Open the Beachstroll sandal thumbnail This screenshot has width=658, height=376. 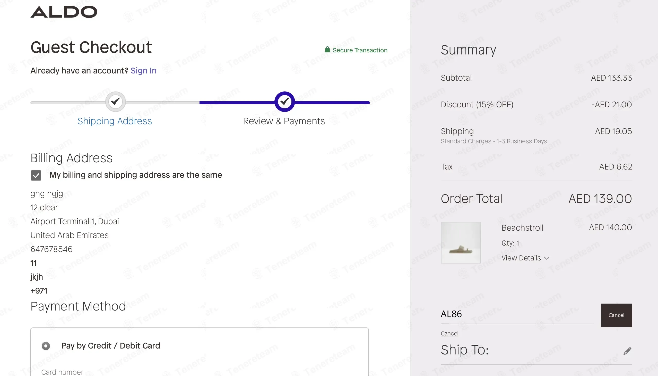pos(461,242)
